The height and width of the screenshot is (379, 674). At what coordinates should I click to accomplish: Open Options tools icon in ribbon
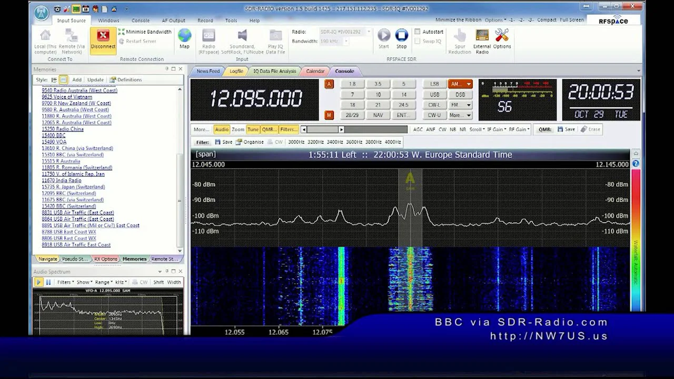coord(502,35)
